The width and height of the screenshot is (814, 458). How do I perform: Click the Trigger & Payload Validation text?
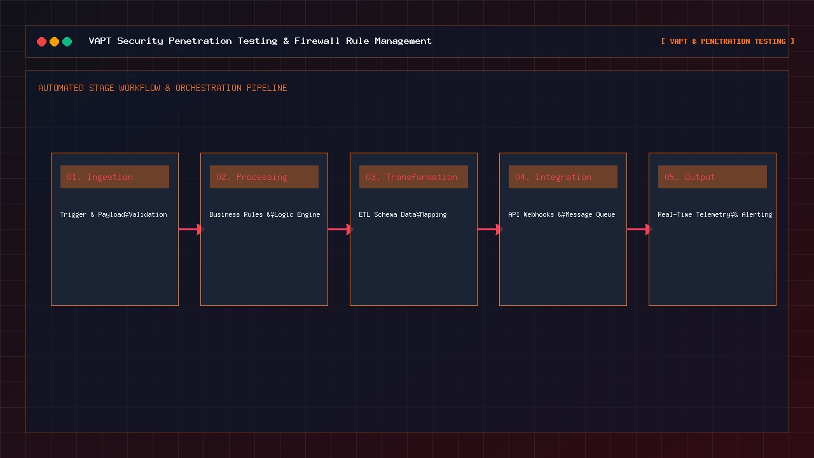point(114,214)
